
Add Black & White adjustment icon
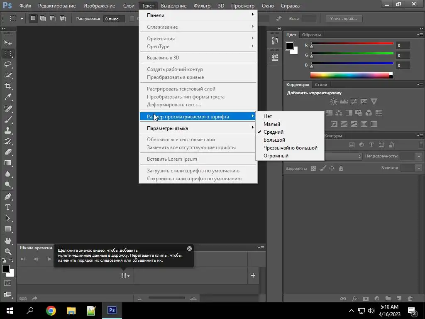(349, 113)
